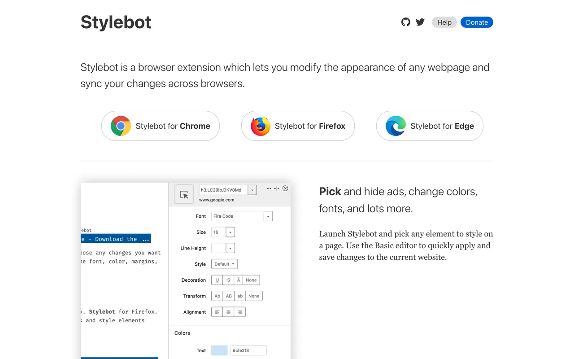Click the Firefox logo icon
Viewport: 574px width, 359px height.
coord(261,126)
